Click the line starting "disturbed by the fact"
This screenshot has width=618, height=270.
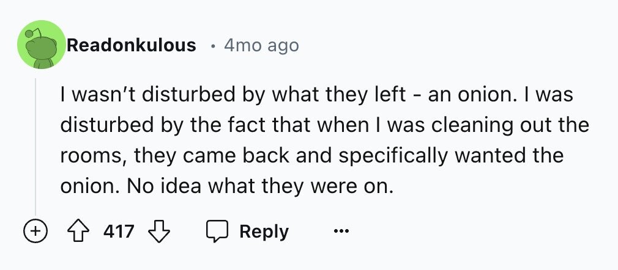pos(324,125)
